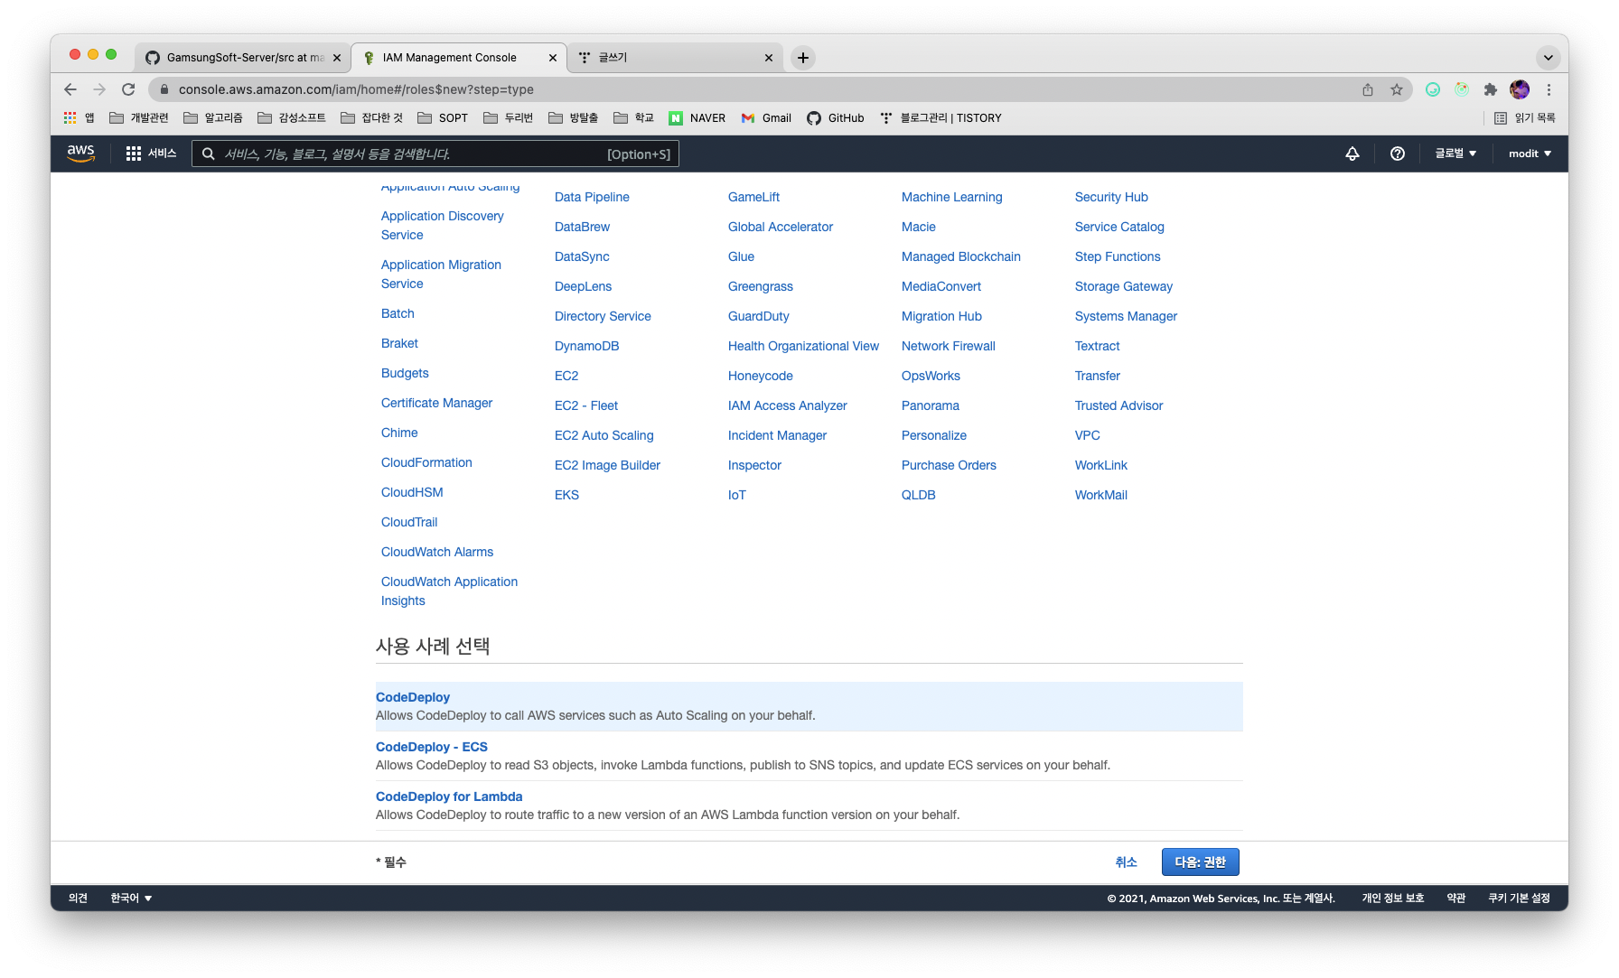Choose the GuardDuty service link

pos(758,316)
